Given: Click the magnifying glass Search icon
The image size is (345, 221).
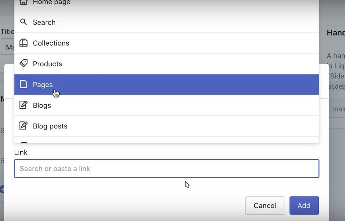Looking at the screenshot, I should tap(23, 22).
